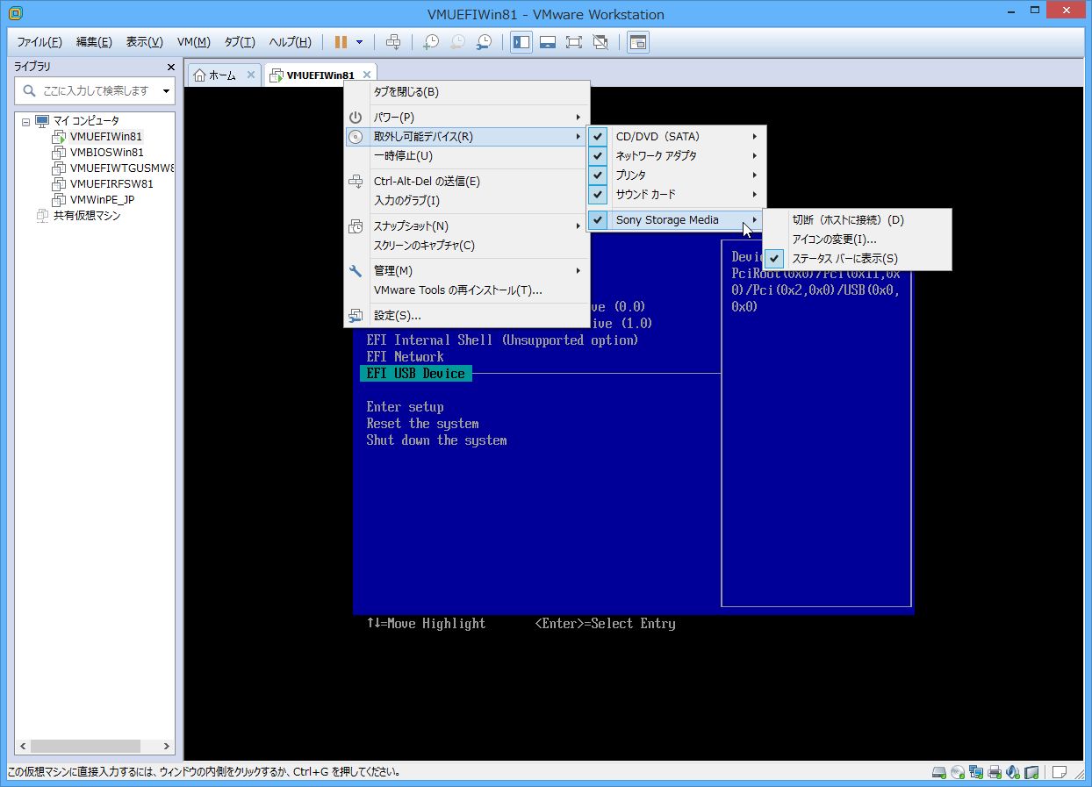Open the 編集(E) menu
Image resolution: width=1092 pixels, height=787 pixels.
(x=94, y=42)
